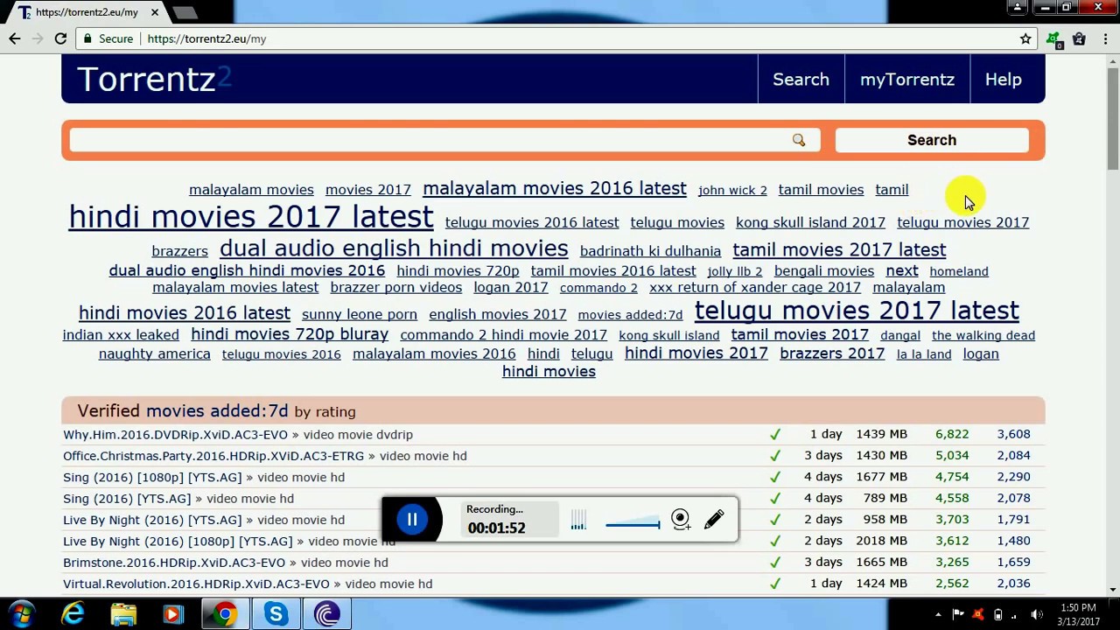1120x630 pixels.
Task: Click the 1430 MB size of Office.Christmas.Party
Action: (x=881, y=455)
